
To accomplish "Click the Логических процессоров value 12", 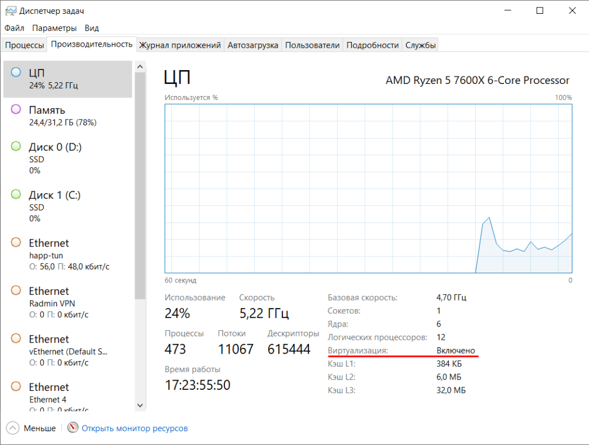I will (441, 337).
